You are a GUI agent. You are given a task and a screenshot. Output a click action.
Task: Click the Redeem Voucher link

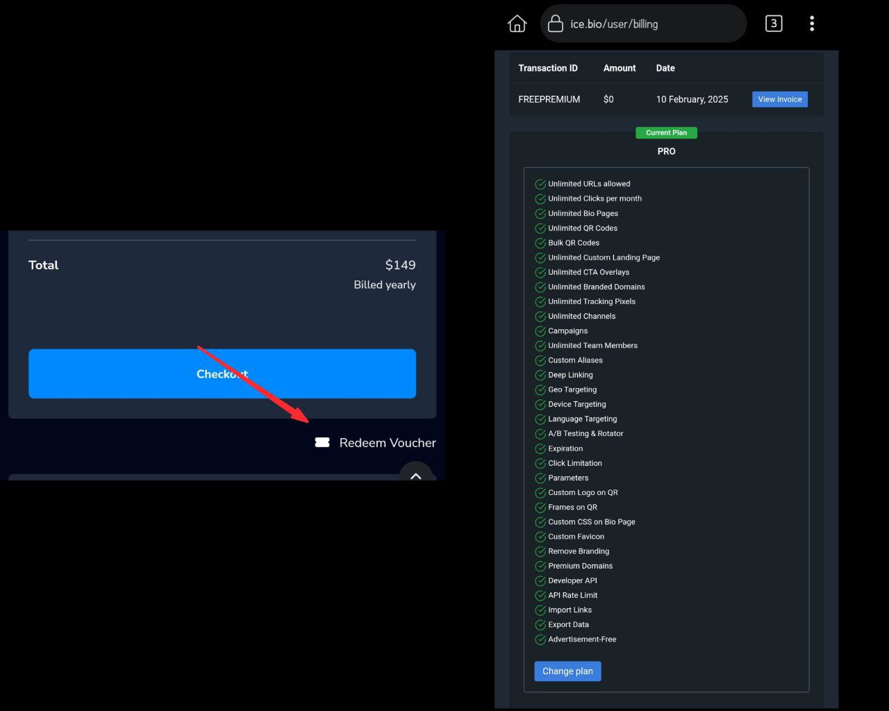click(x=387, y=443)
